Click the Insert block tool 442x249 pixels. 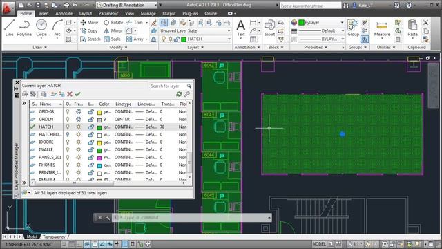pyautogui.click(x=269, y=28)
